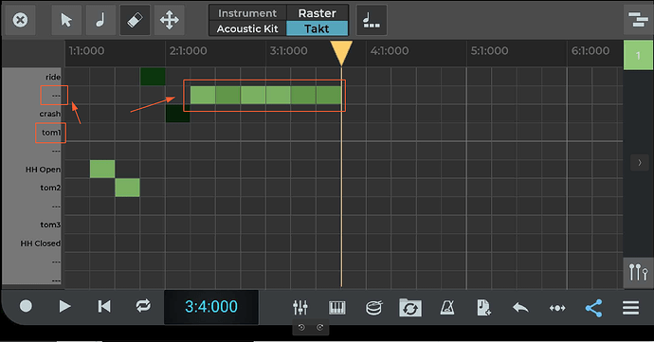Rewind to the start of the song
Viewport: 654px width, 342px height.
point(104,307)
